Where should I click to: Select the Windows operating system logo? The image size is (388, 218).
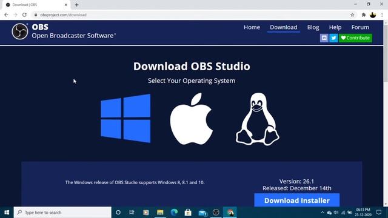(x=125, y=119)
